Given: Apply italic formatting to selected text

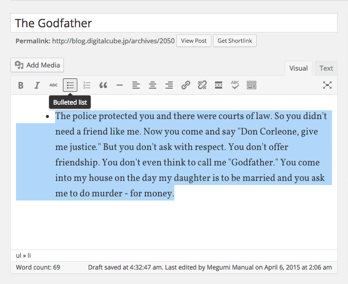Looking at the screenshot, I should (x=37, y=86).
